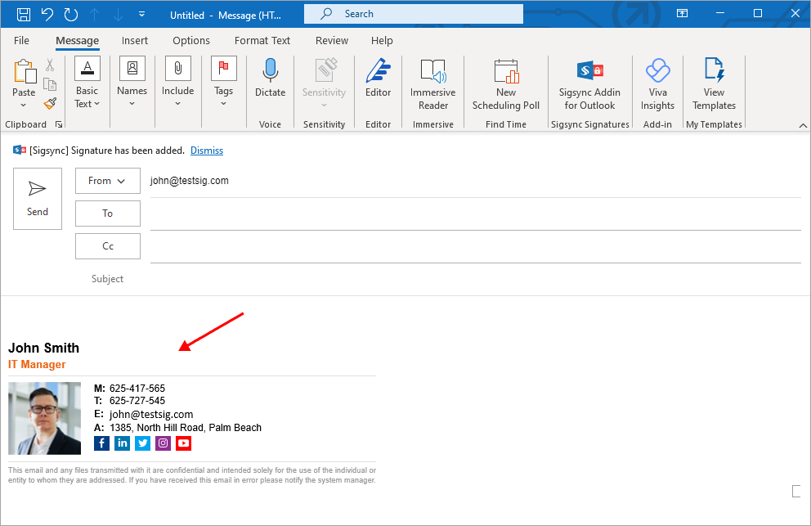Click the LinkedIn icon in signature

coord(122,443)
